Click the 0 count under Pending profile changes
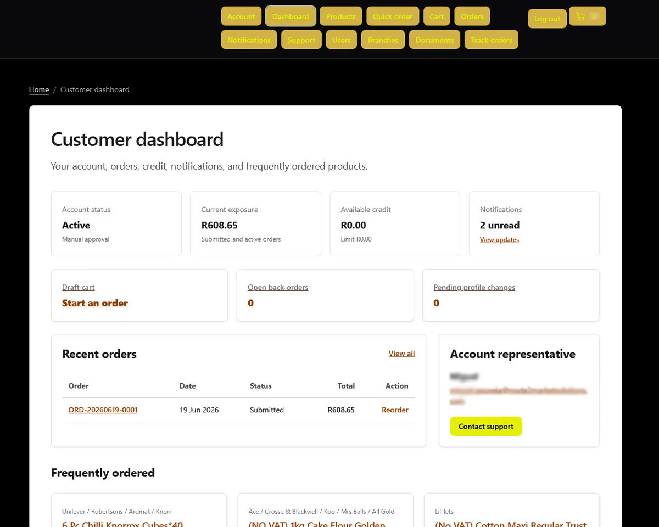 pos(437,303)
